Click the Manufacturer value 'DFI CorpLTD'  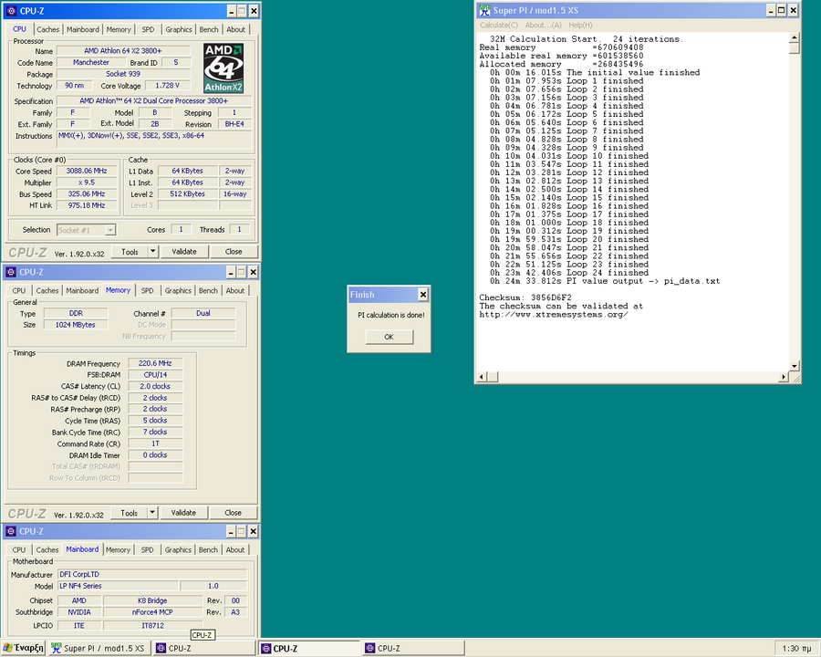coord(151,575)
